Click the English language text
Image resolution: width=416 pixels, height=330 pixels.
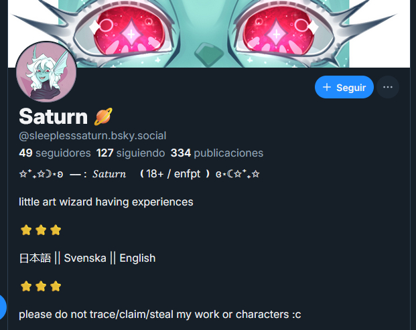point(137,258)
